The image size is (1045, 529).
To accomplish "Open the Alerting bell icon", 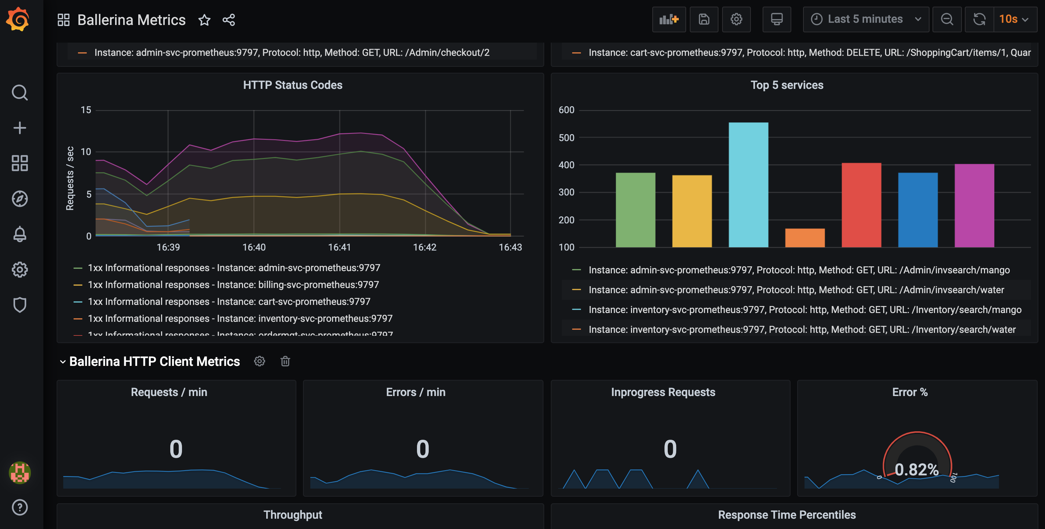I will [x=19, y=234].
